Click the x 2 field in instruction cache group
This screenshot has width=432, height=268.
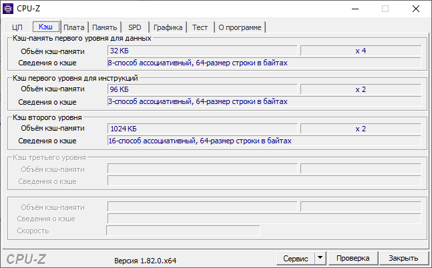click(x=361, y=89)
